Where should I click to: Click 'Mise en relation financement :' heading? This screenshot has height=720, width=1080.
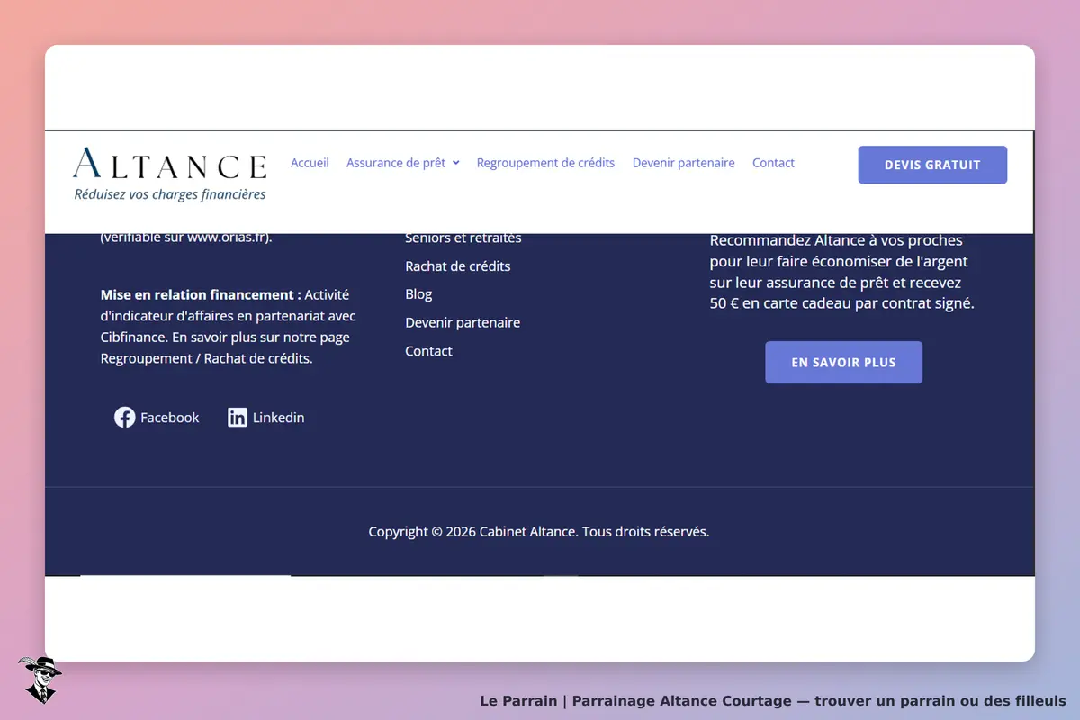pos(201,294)
